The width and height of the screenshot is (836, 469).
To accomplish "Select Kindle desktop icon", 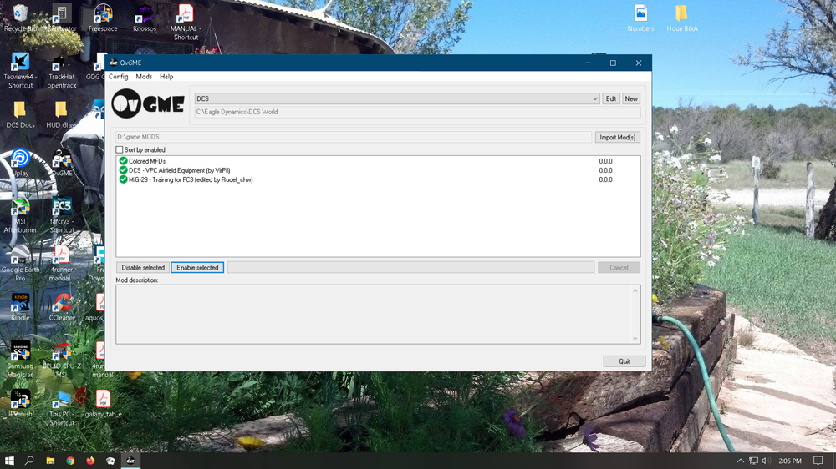I will click(x=20, y=306).
